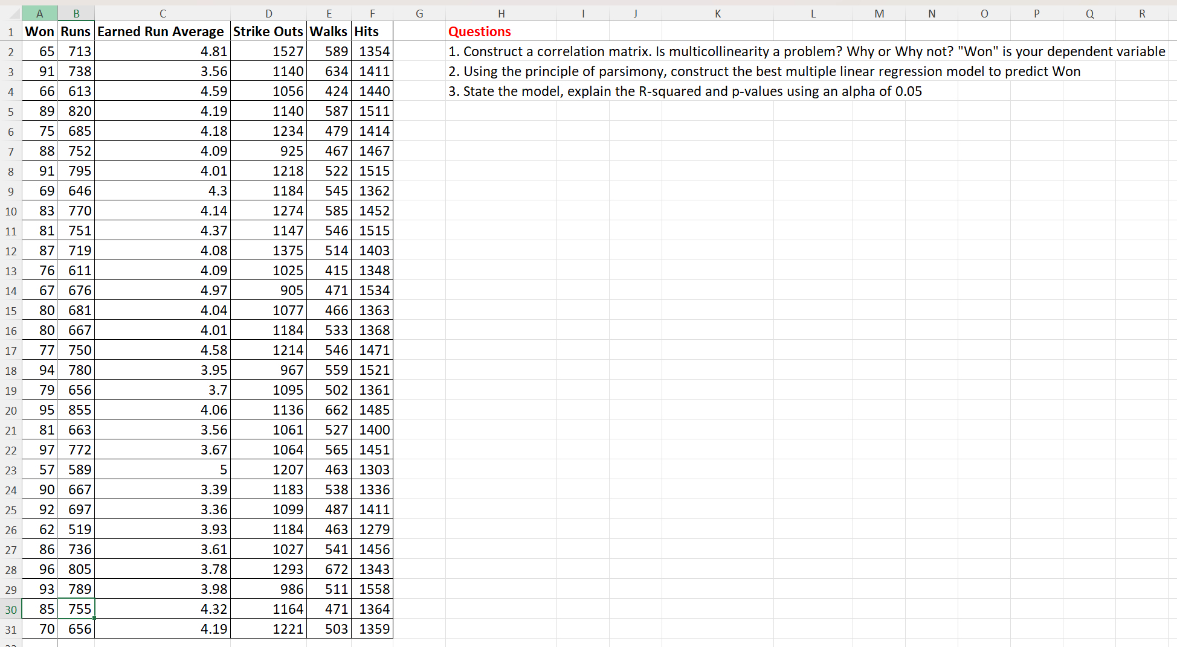
Task: Select the Hits column header F
Action: [372, 13]
